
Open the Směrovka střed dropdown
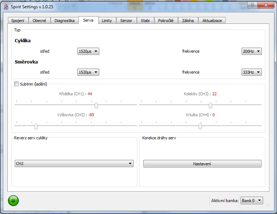coord(88,72)
